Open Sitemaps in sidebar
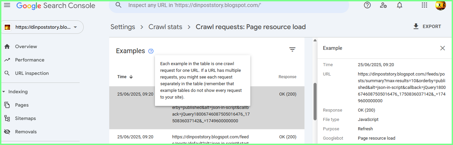Viewport: 453px width, 145px height. pos(26,118)
